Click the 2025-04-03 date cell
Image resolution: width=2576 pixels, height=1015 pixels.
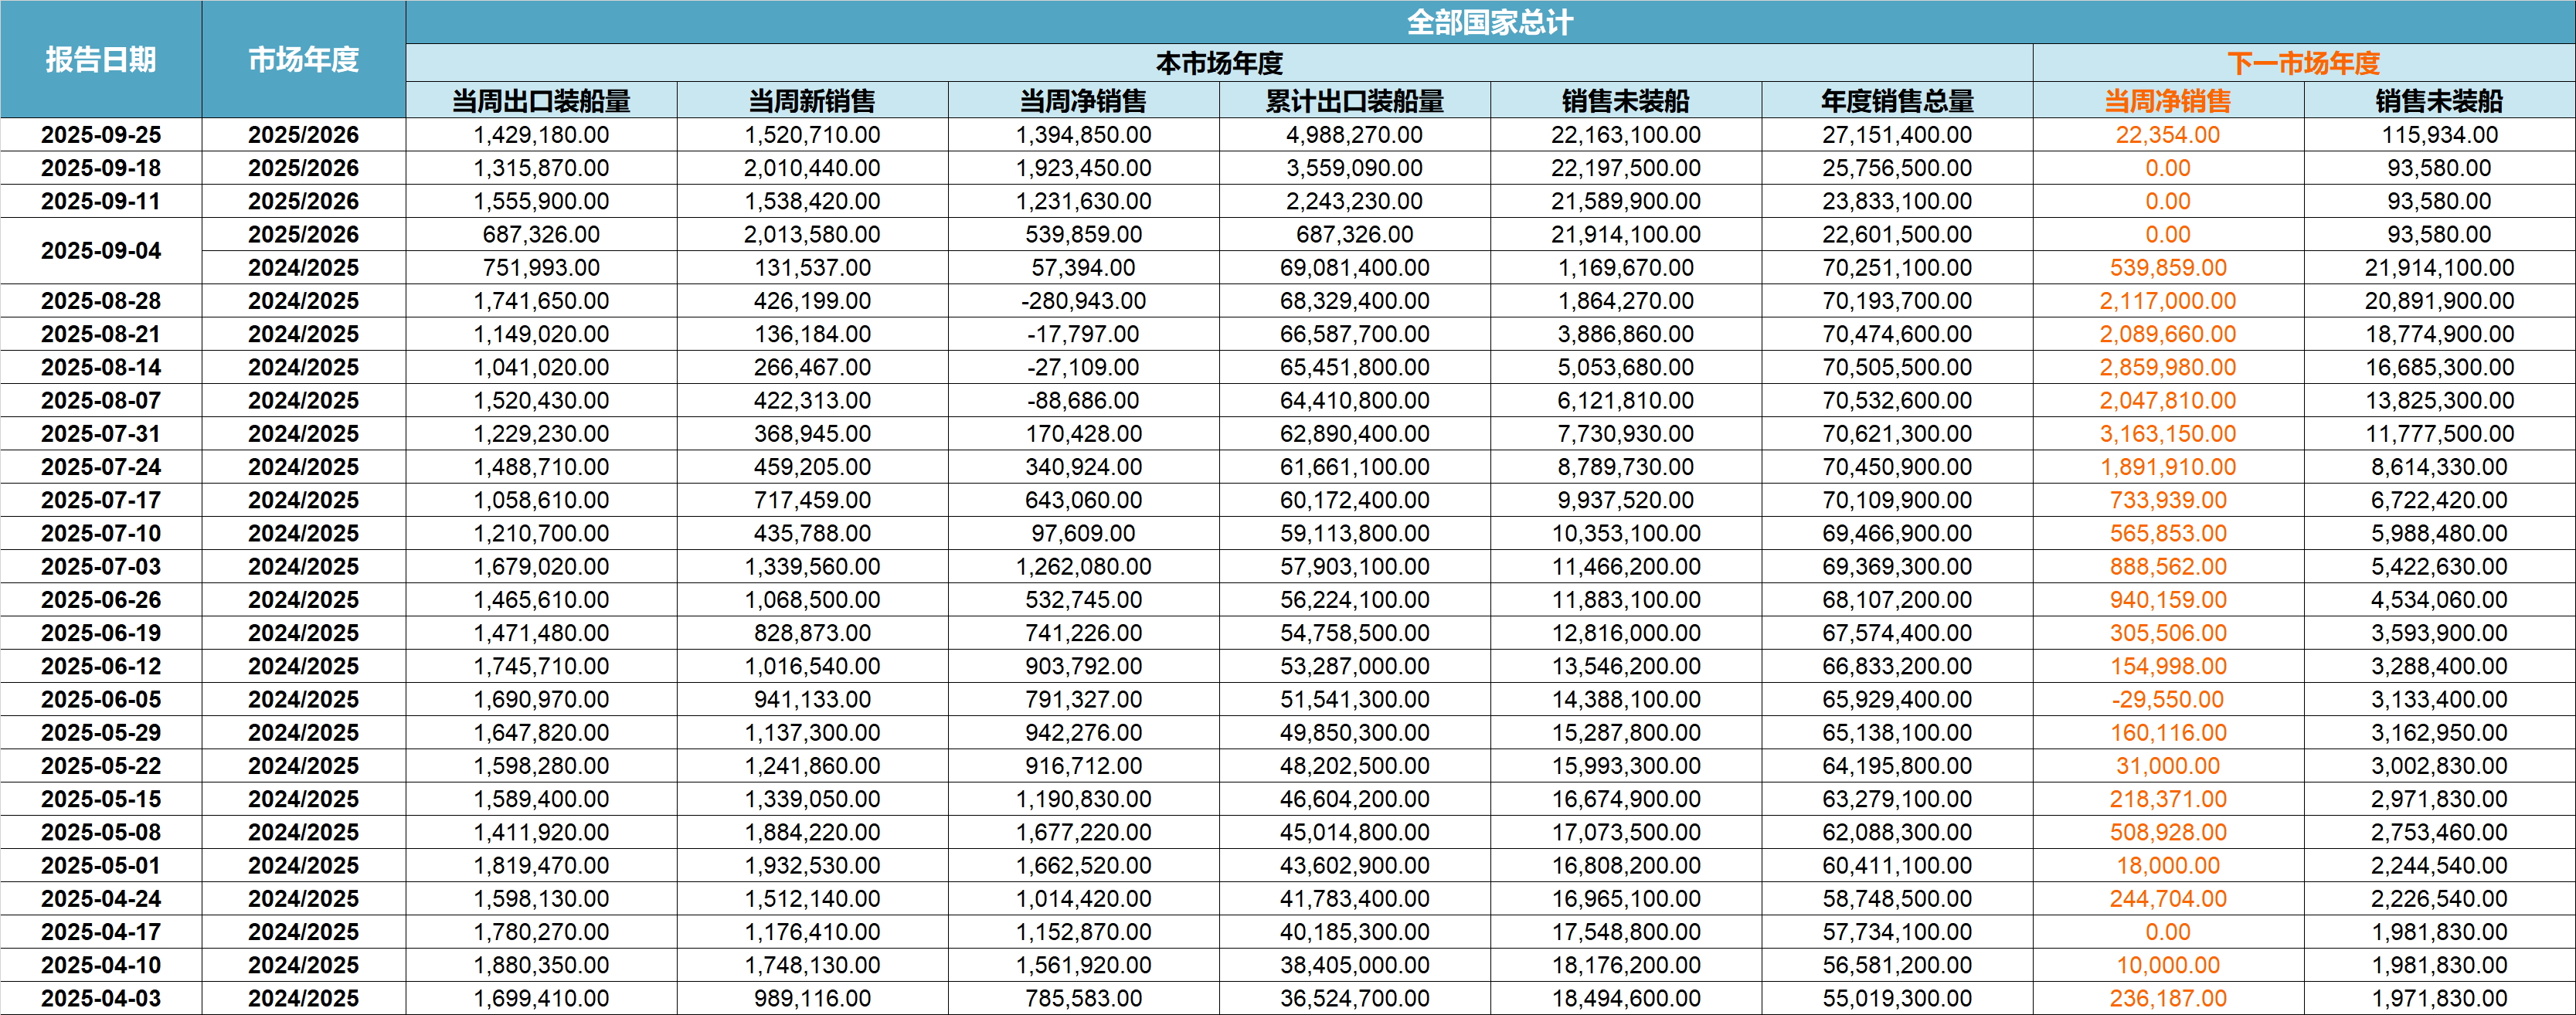[101, 998]
